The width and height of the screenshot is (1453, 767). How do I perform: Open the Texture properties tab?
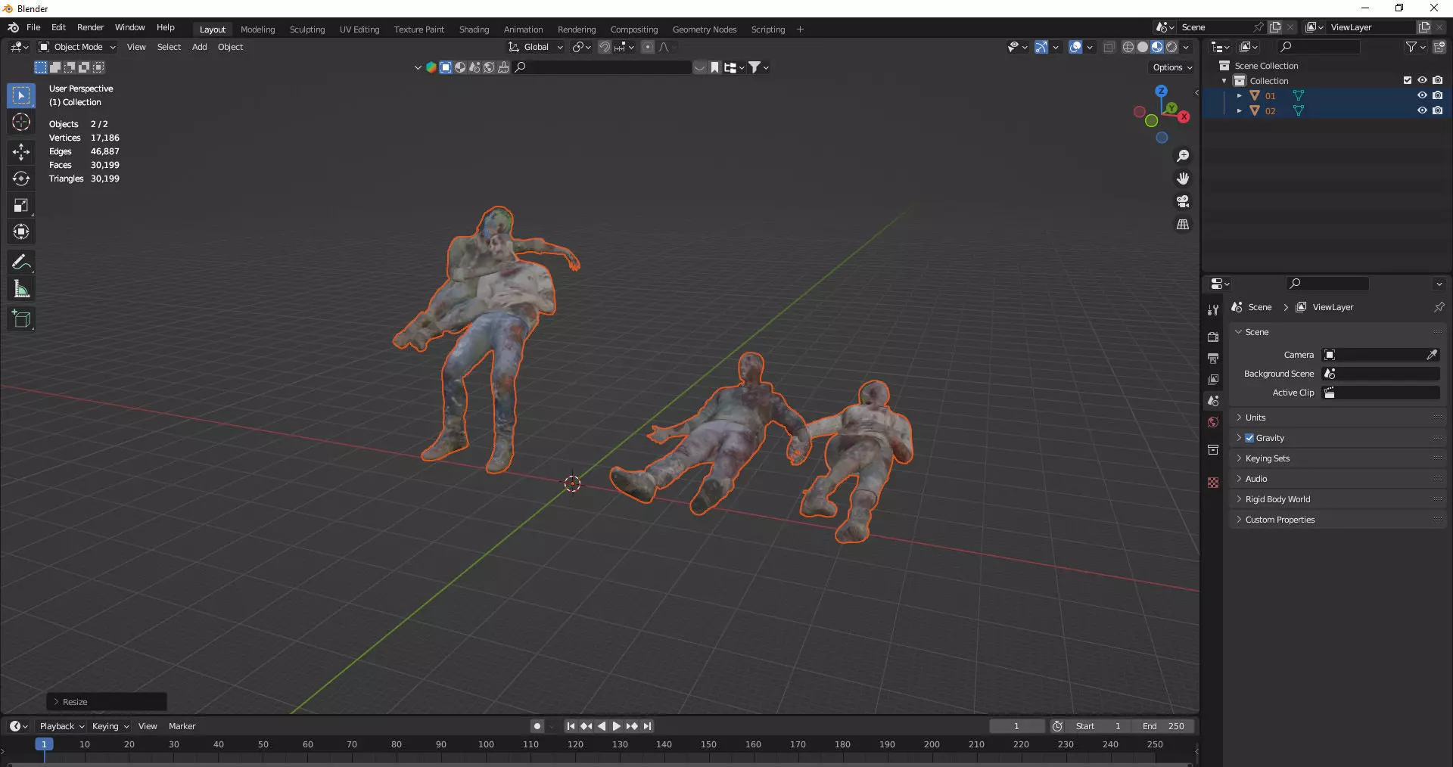(x=1213, y=483)
